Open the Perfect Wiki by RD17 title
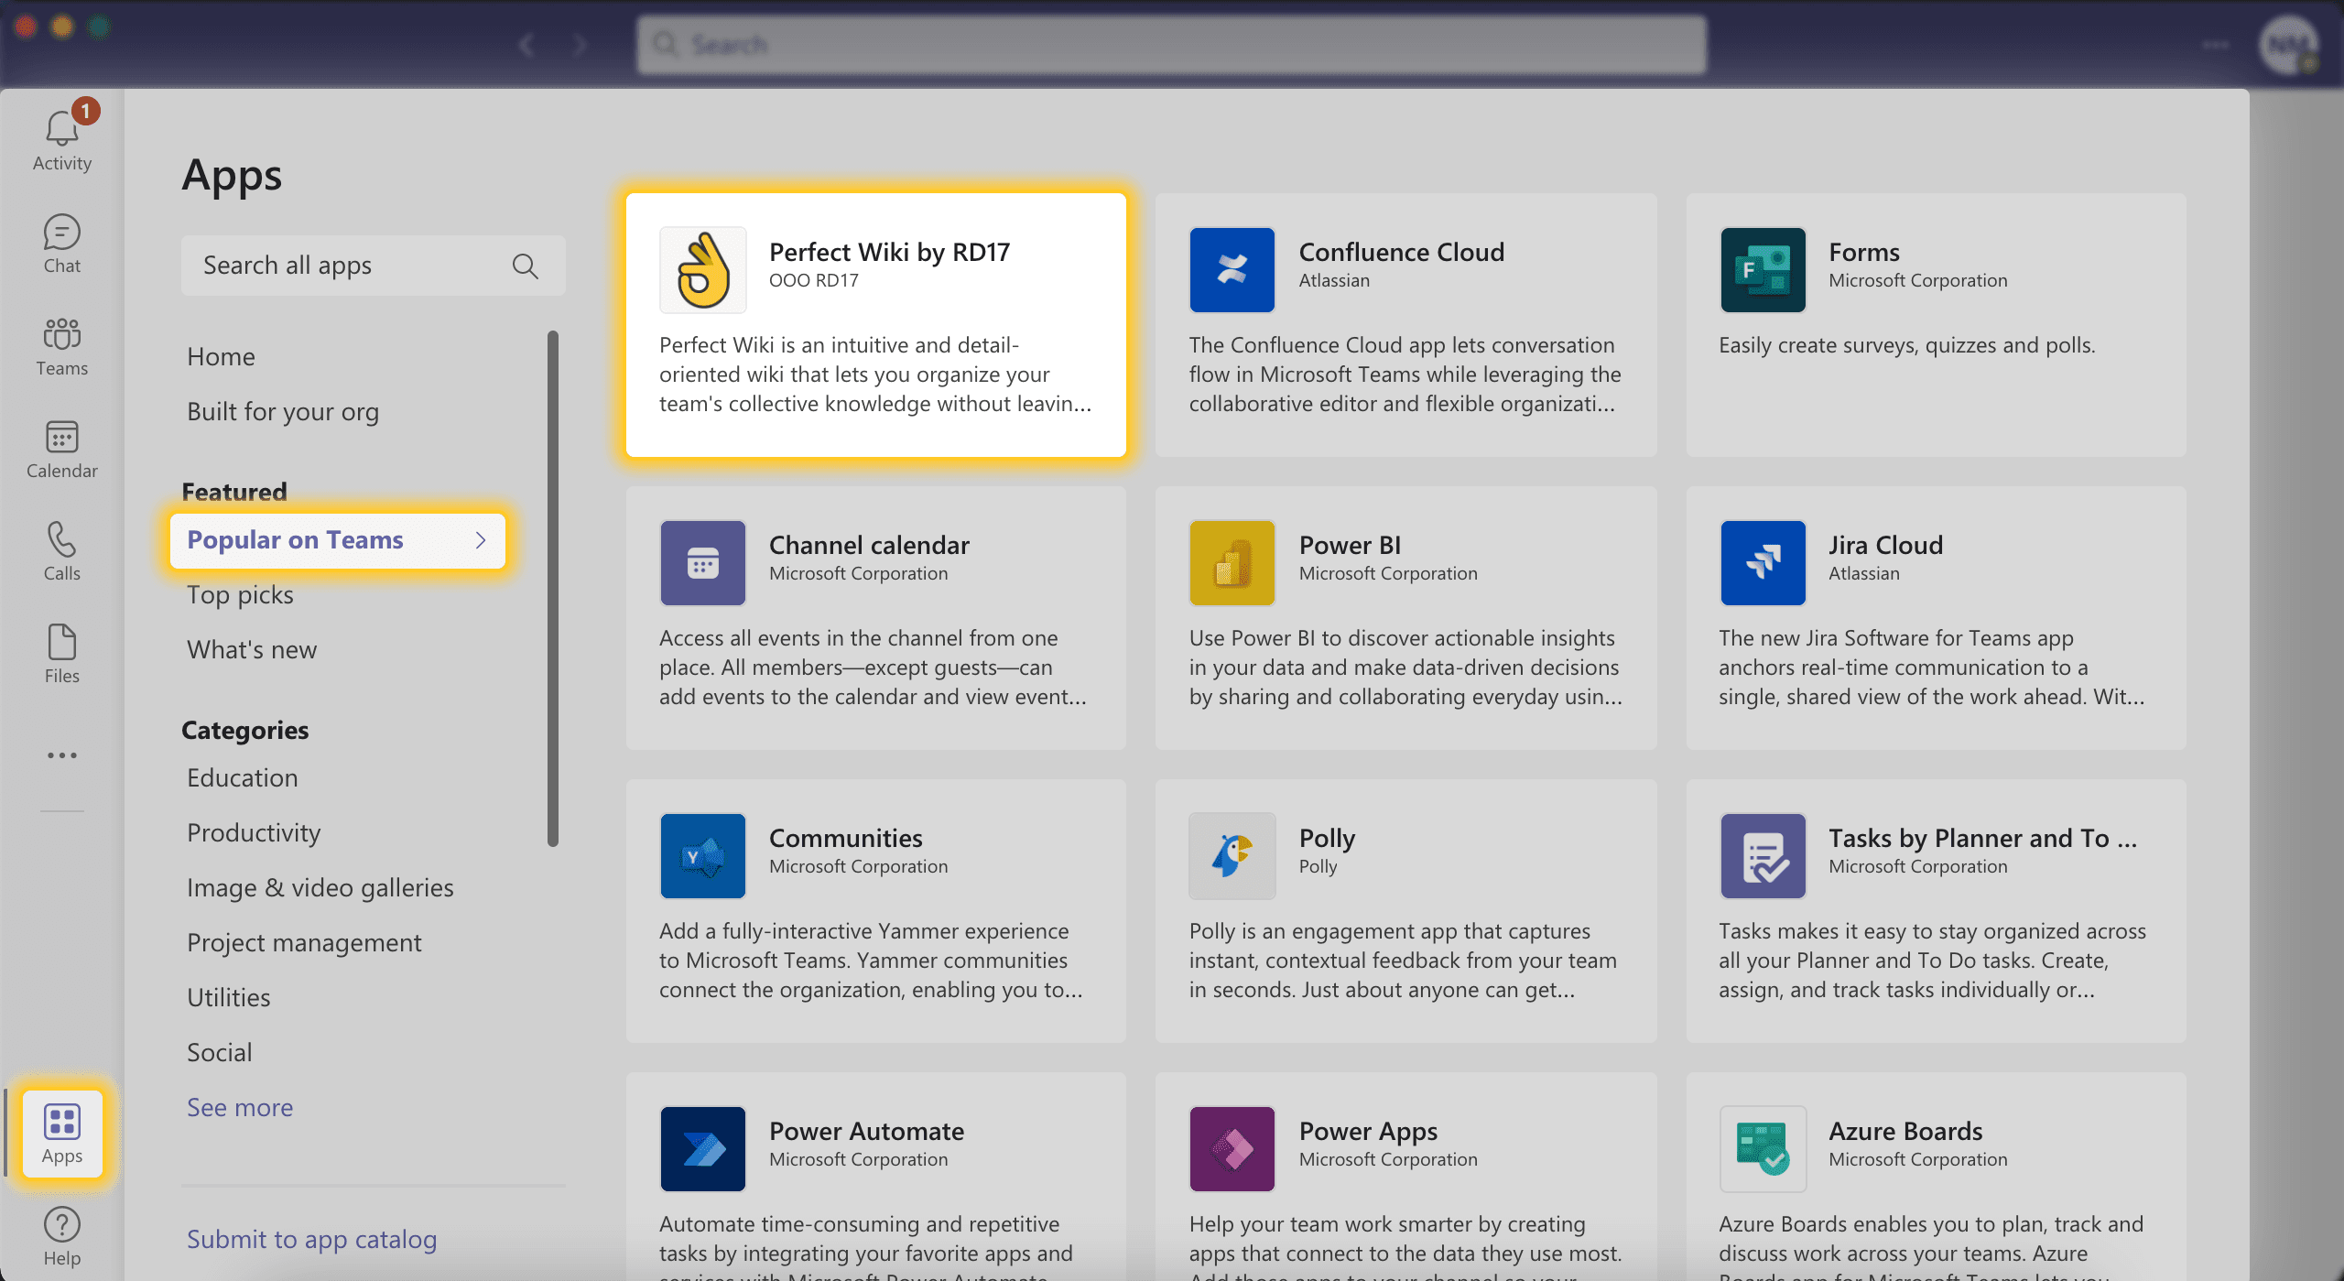2344x1281 pixels. pos(889,252)
